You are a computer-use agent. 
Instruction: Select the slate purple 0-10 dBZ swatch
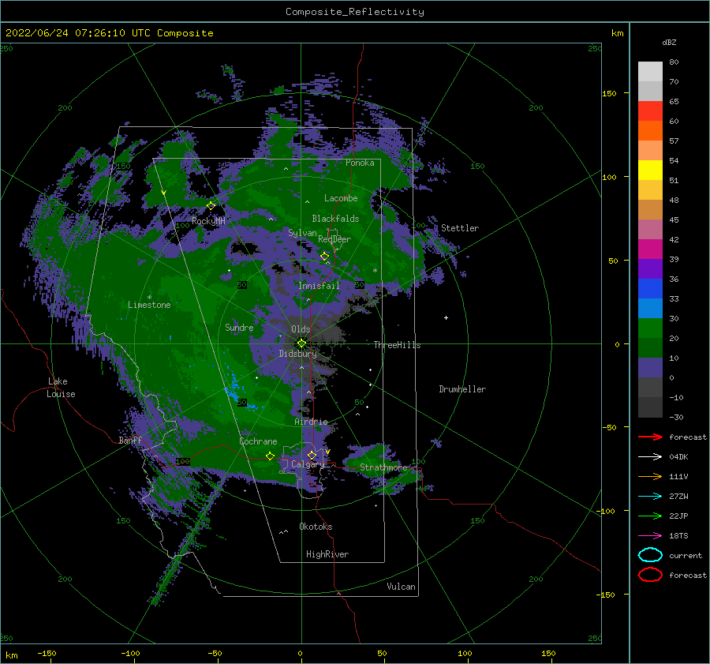[650, 368]
